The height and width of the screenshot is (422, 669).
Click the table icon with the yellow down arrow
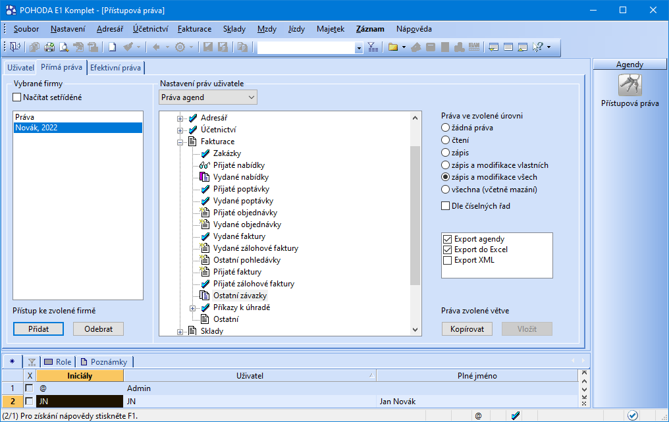click(494, 47)
